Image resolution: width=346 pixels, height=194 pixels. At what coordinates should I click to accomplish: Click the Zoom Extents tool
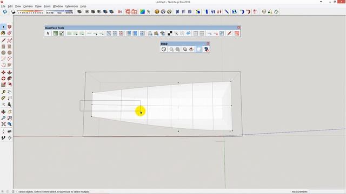click(3, 124)
